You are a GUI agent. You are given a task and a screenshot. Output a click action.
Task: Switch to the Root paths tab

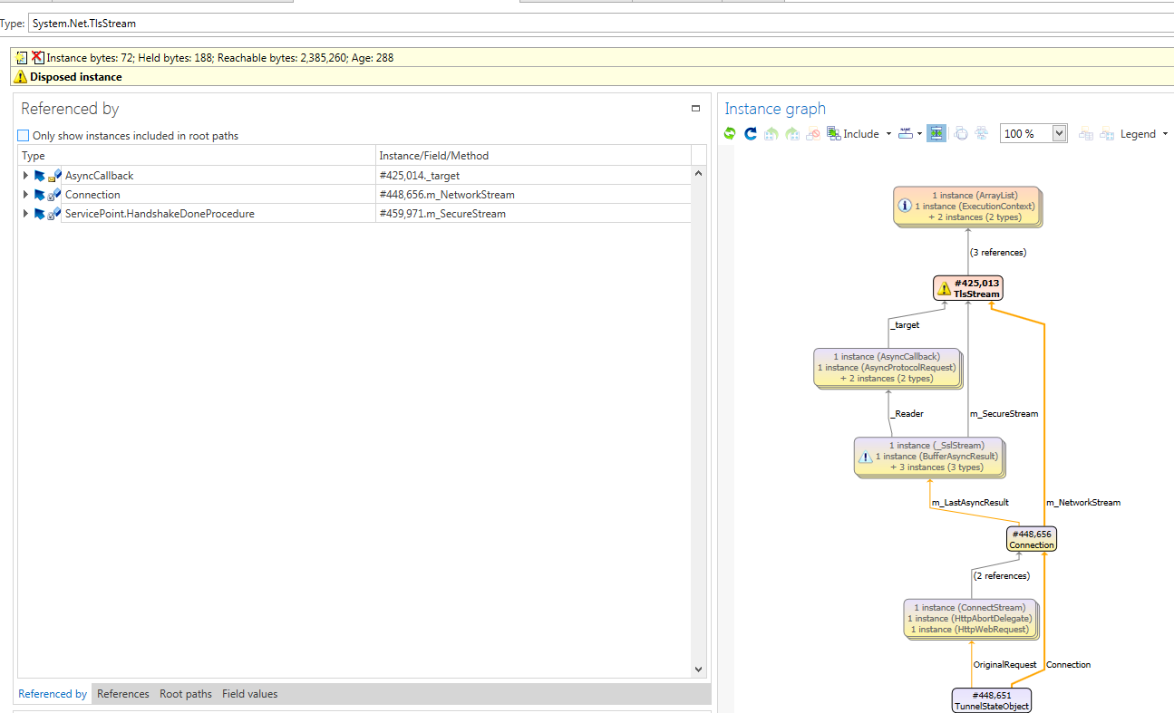186,694
